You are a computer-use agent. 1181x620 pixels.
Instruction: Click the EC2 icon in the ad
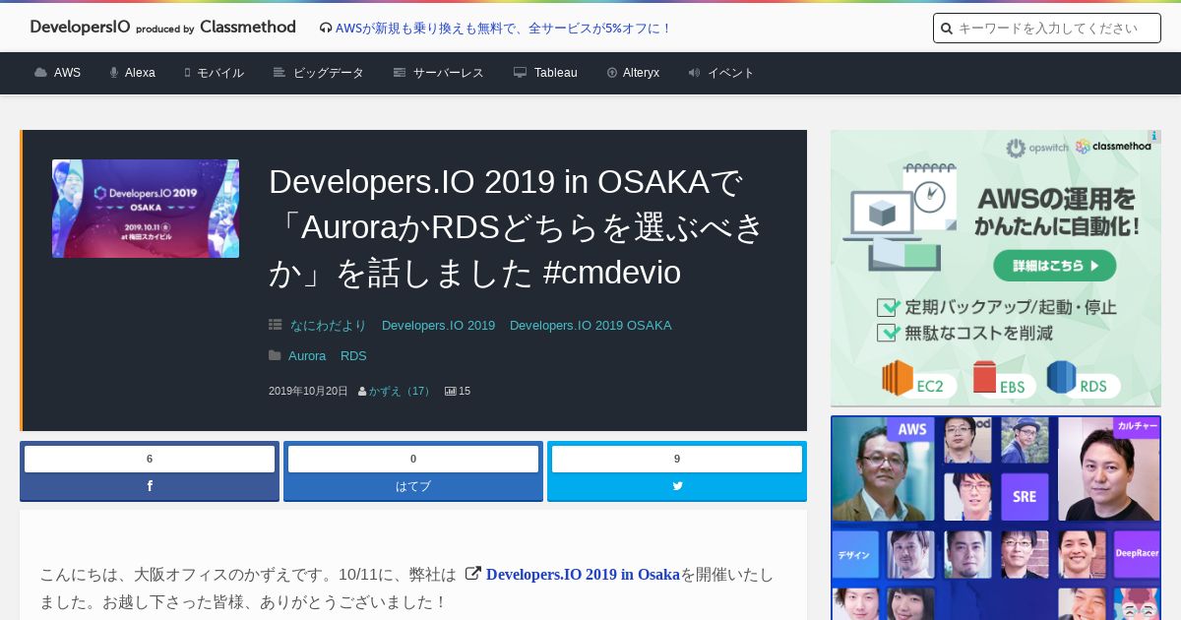click(898, 378)
